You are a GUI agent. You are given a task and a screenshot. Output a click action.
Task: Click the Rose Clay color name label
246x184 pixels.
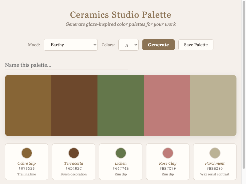tap(168, 163)
